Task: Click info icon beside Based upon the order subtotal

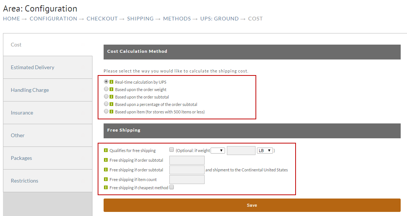Action: [111, 97]
